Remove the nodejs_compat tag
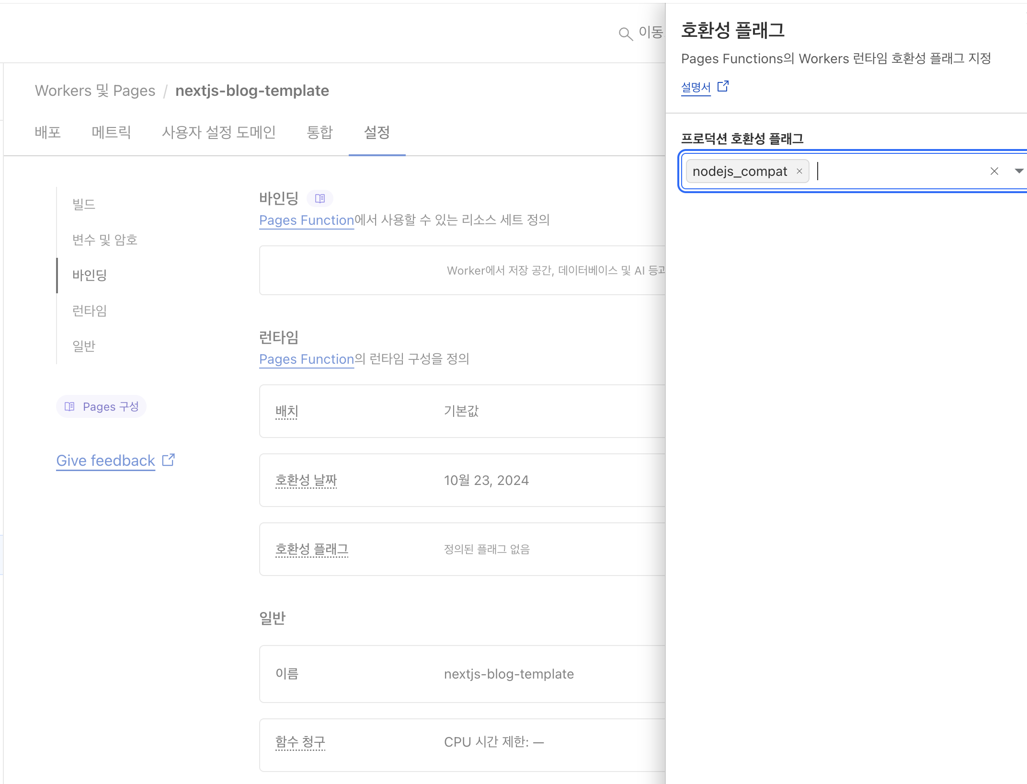The height and width of the screenshot is (784, 1027). pos(799,171)
